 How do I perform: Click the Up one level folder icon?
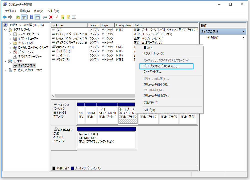pos(18,17)
